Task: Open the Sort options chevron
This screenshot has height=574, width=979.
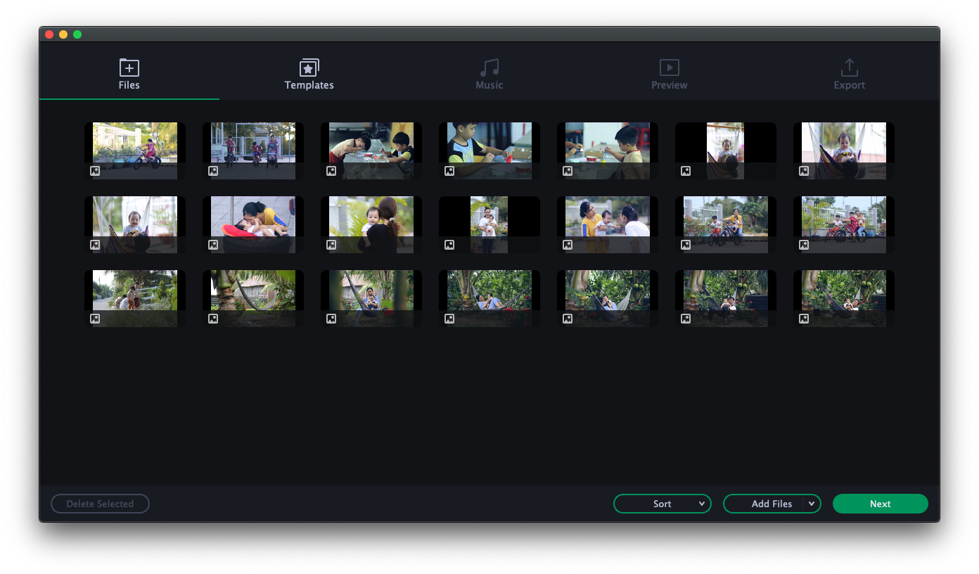Action: (x=701, y=504)
